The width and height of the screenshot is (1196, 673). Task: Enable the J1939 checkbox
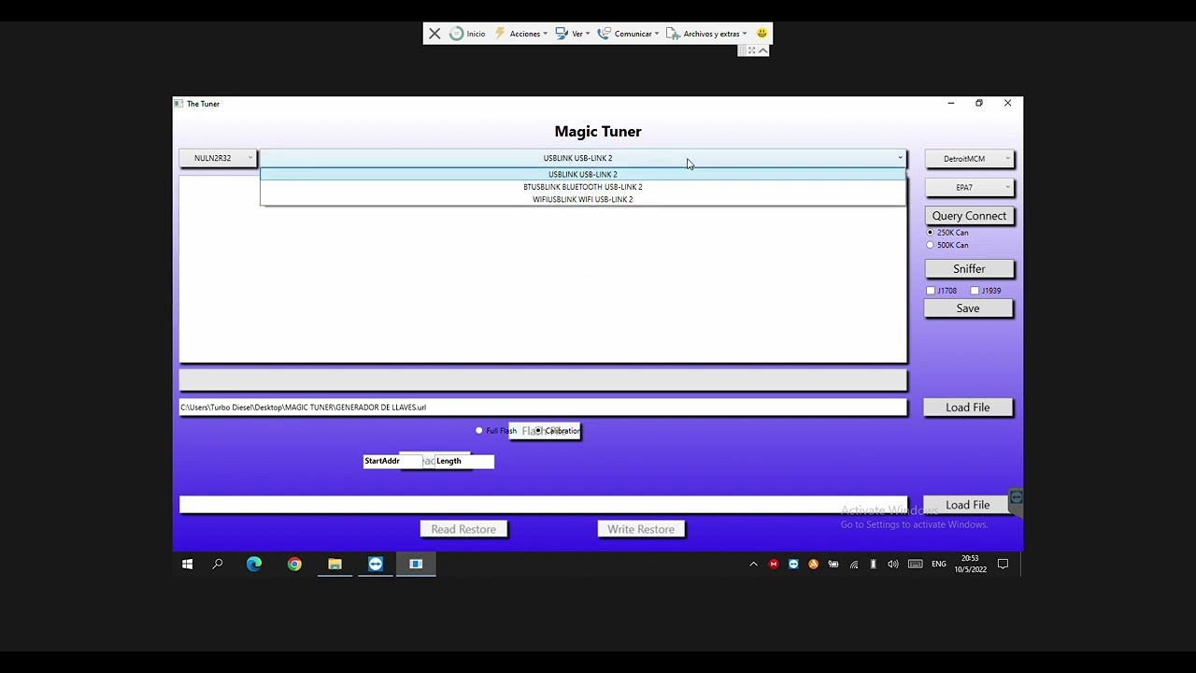[x=975, y=291]
